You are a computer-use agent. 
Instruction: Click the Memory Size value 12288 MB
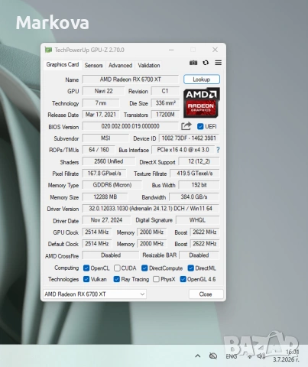tap(105, 196)
